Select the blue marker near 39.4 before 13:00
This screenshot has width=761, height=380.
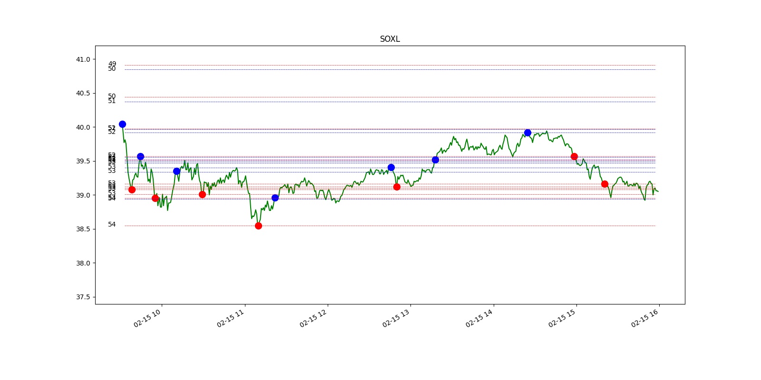(x=391, y=167)
